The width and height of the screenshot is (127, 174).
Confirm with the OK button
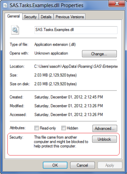pyautogui.click(x=55, y=165)
